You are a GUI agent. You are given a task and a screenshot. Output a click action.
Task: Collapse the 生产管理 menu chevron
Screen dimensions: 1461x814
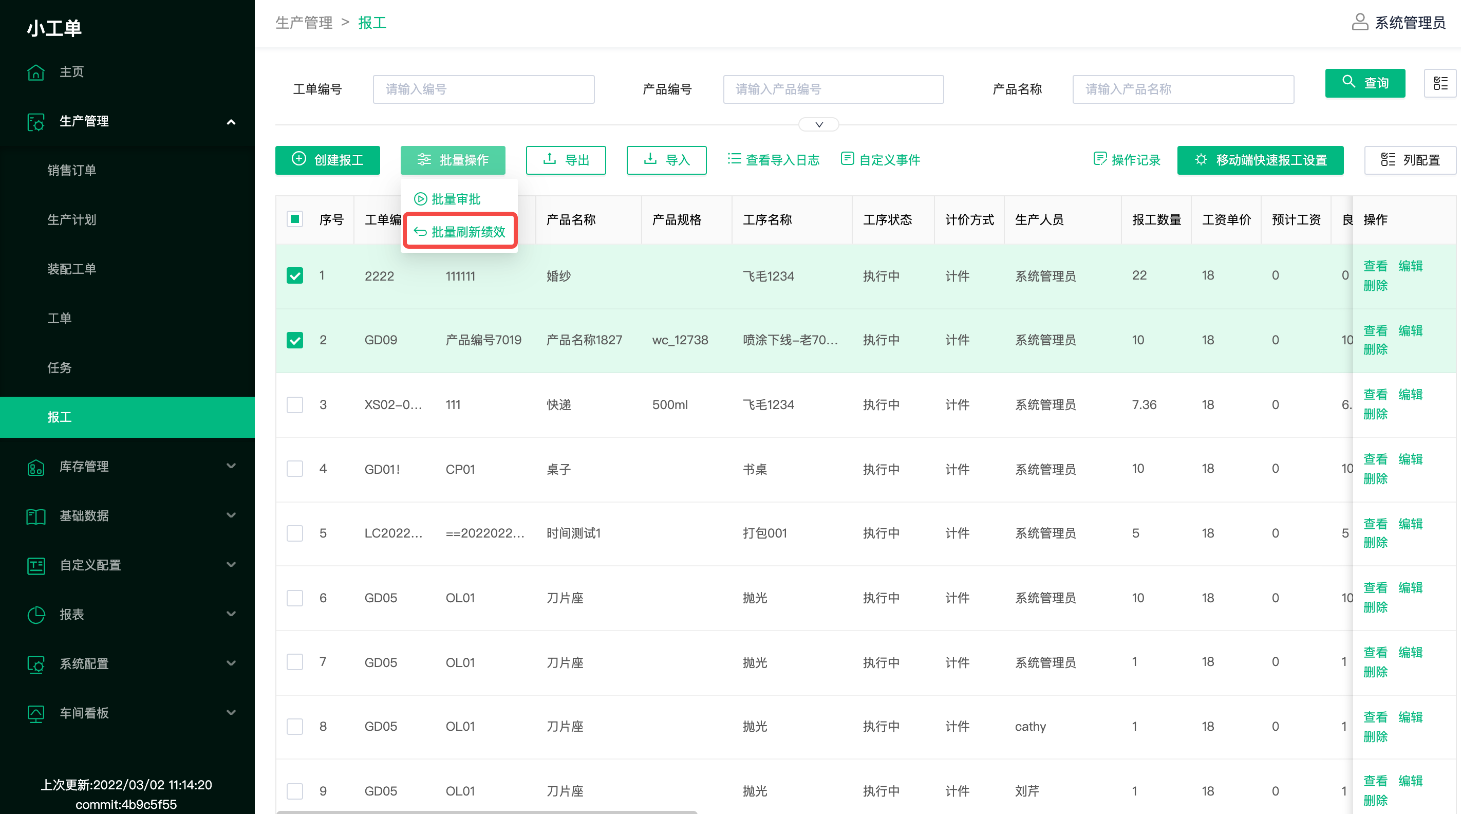231,121
